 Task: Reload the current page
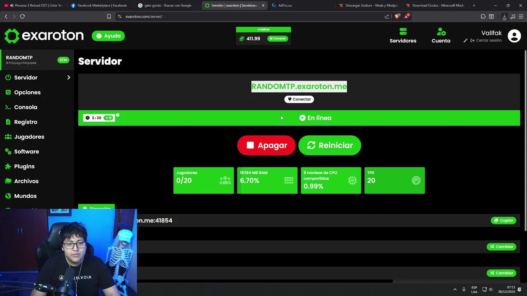coord(22,16)
